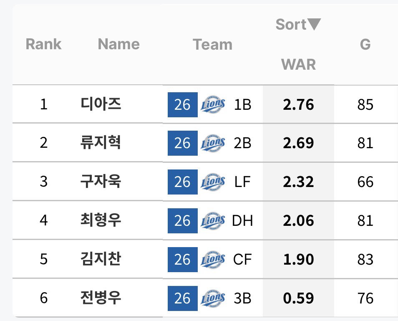Click the Lions logo in 디아즈 row
This screenshot has width=398, height=321.
[213, 104]
